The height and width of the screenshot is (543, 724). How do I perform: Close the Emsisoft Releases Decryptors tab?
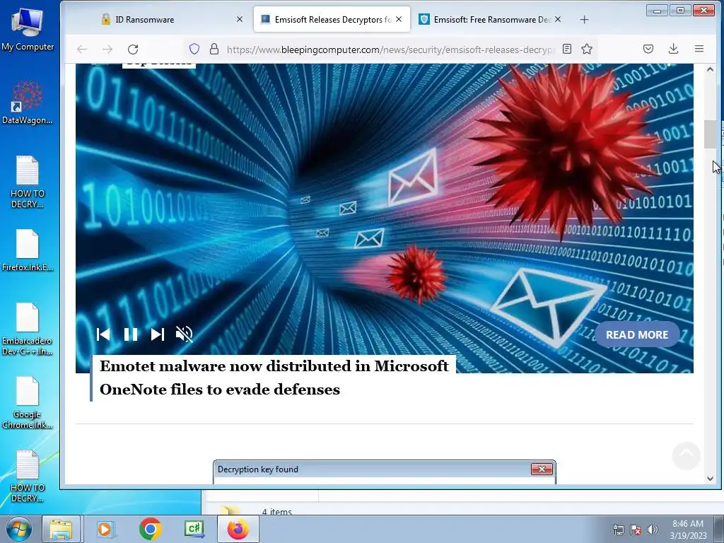pyautogui.click(x=399, y=19)
